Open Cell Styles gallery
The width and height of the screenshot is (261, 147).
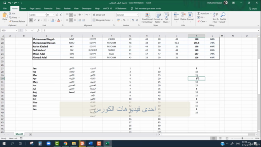coord(166,18)
